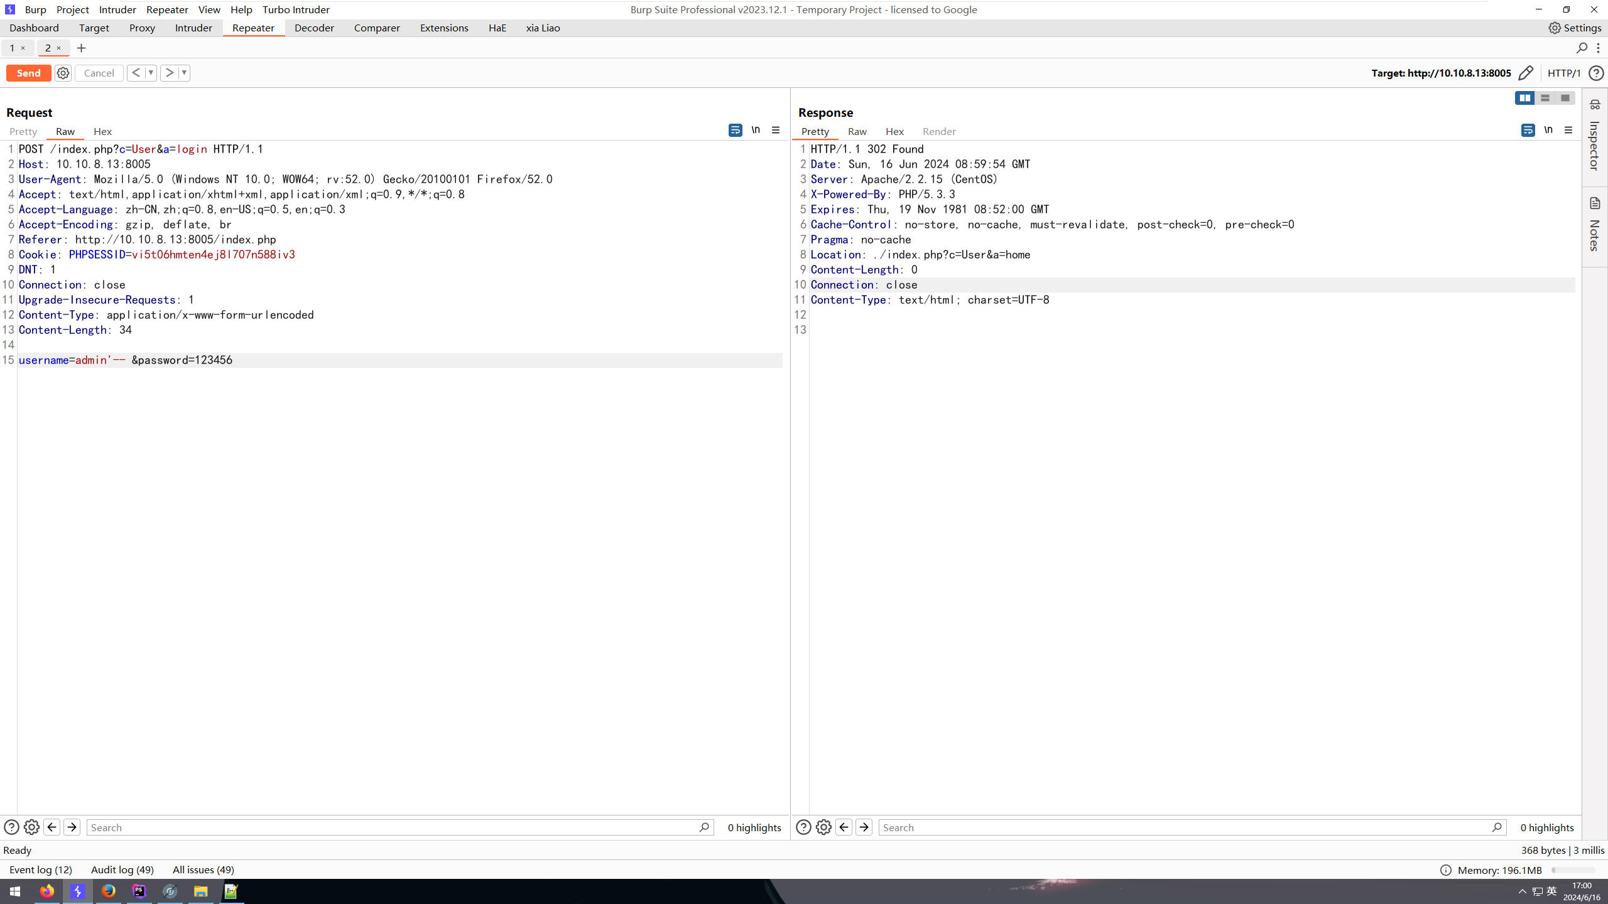Select response Hex view tab
The width and height of the screenshot is (1608, 904).
(x=894, y=131)
